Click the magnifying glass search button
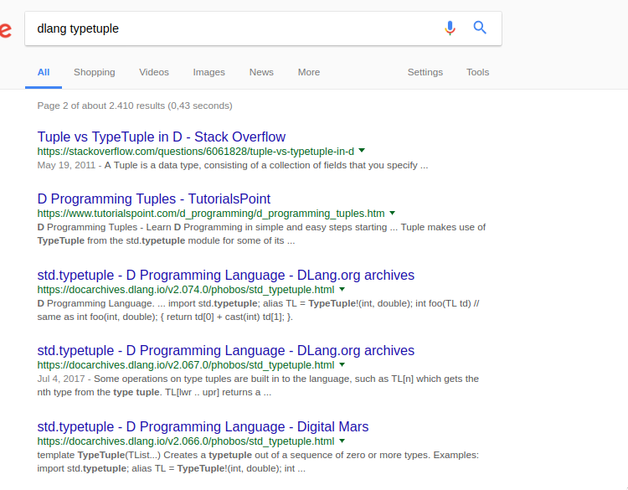Image resolution: width=628 pixels, height=490 pixels. pyautogui.click(x=480, y=28)
